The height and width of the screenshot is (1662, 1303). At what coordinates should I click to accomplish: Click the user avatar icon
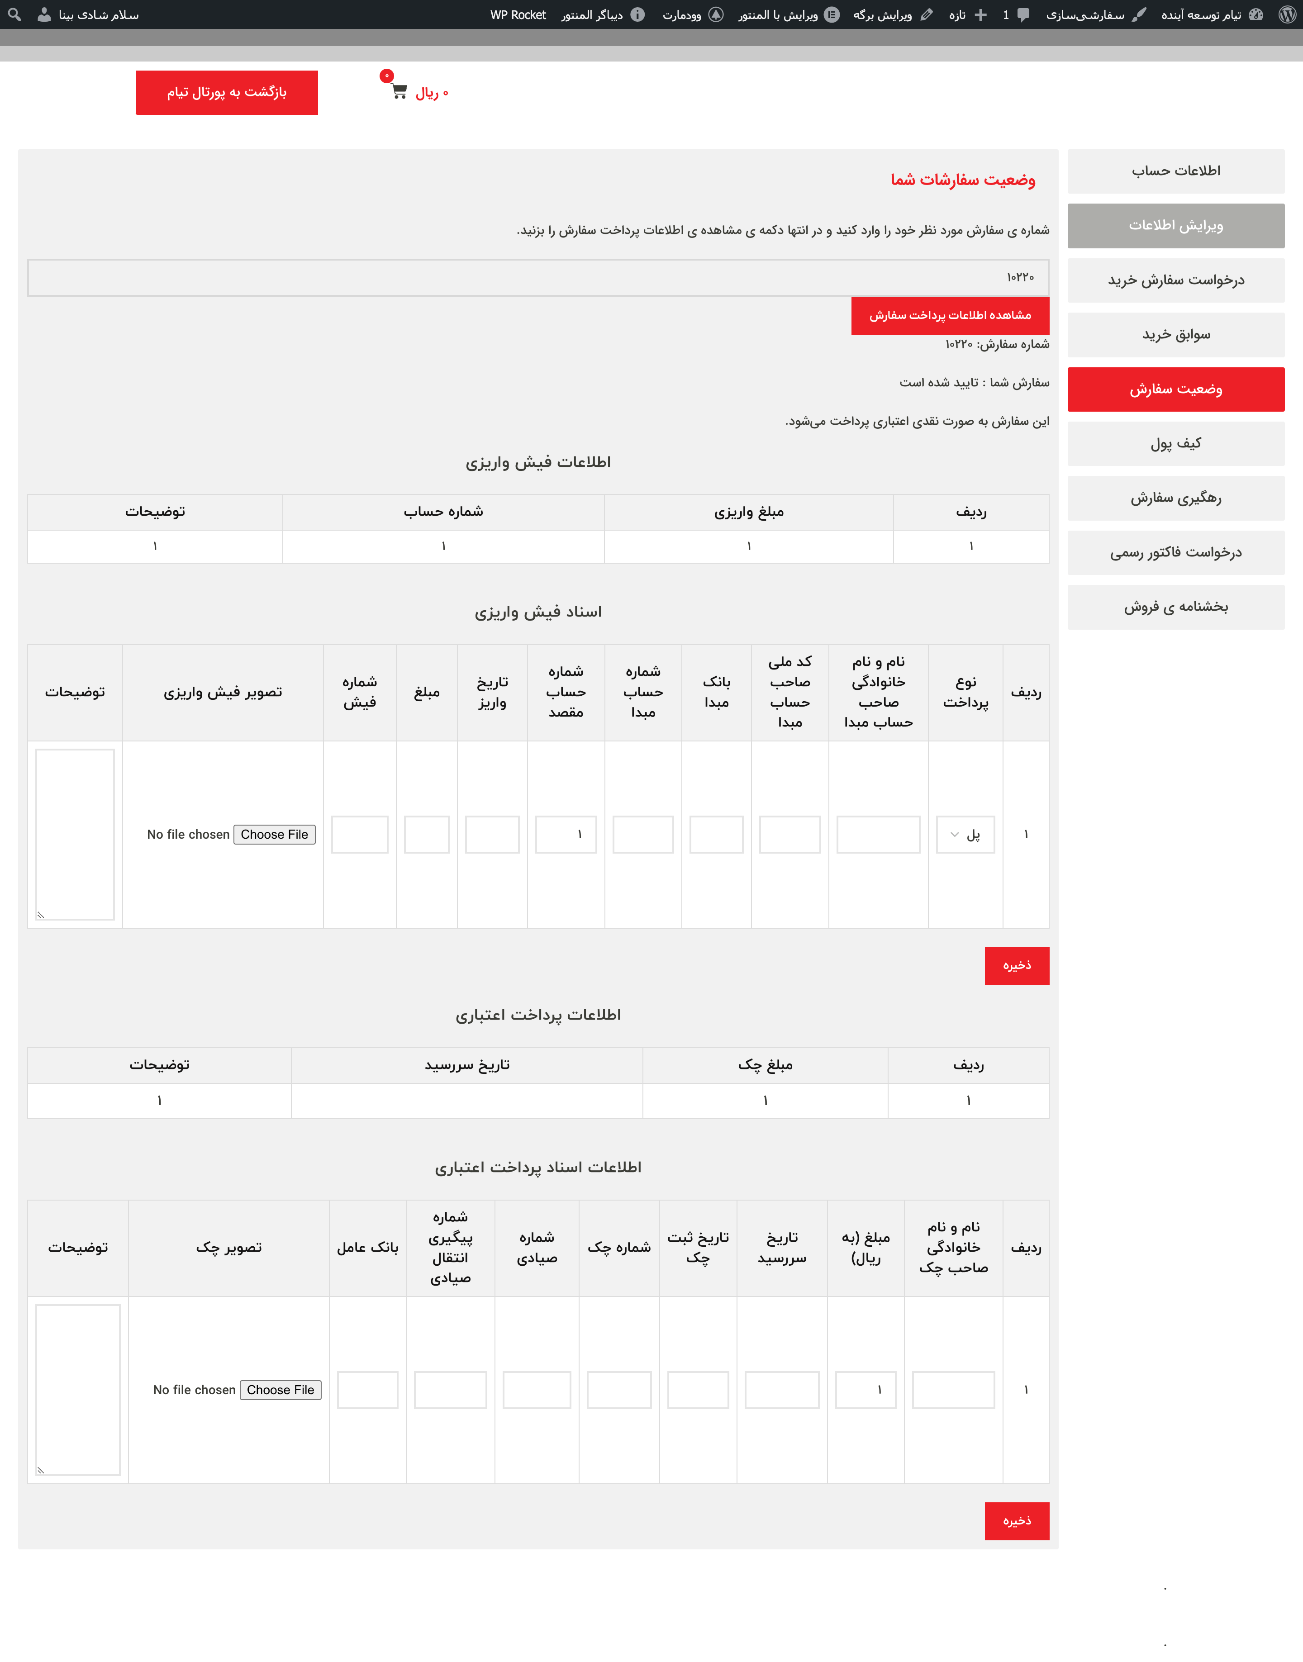[44, 14]
